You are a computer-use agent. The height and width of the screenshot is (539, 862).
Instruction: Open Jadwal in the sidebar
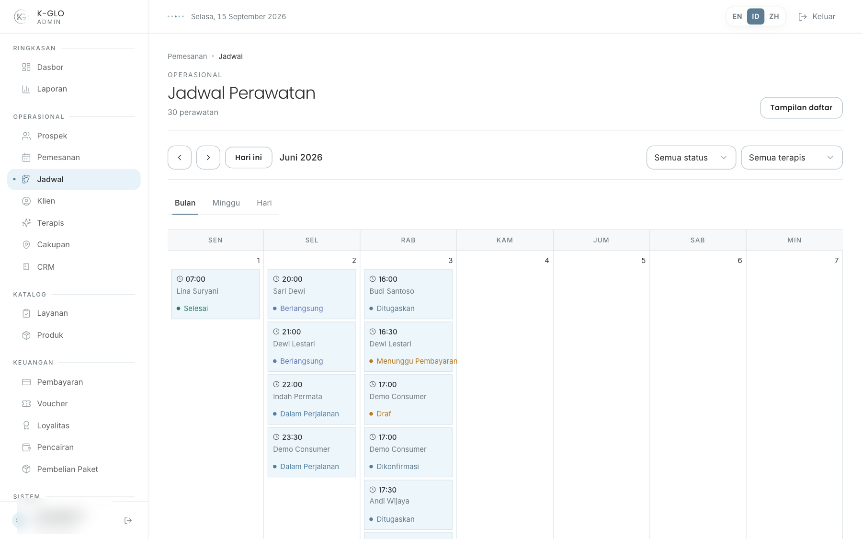(74, 179)
